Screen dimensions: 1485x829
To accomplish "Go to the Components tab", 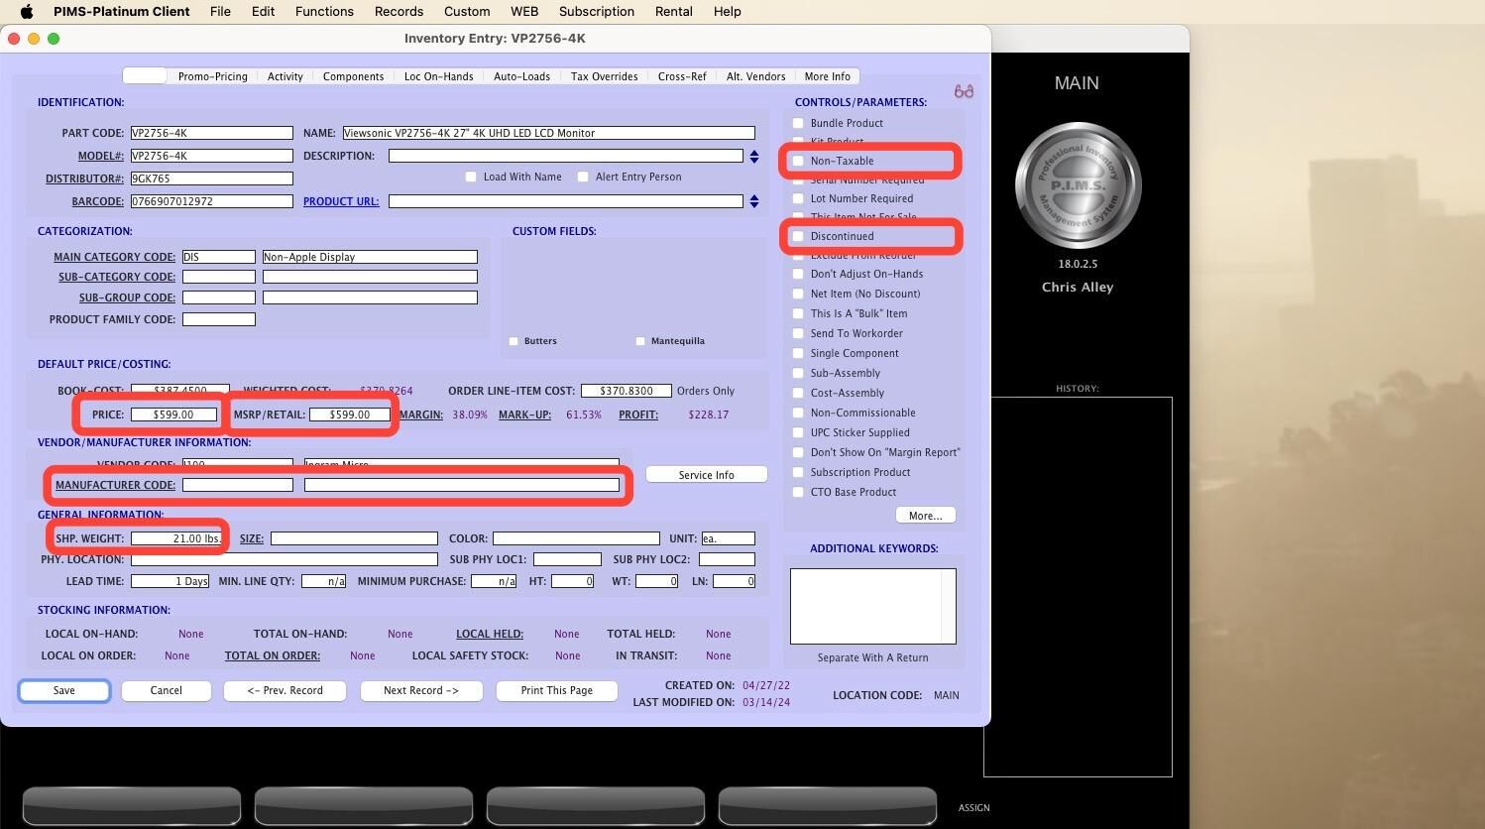I will 353,76.
